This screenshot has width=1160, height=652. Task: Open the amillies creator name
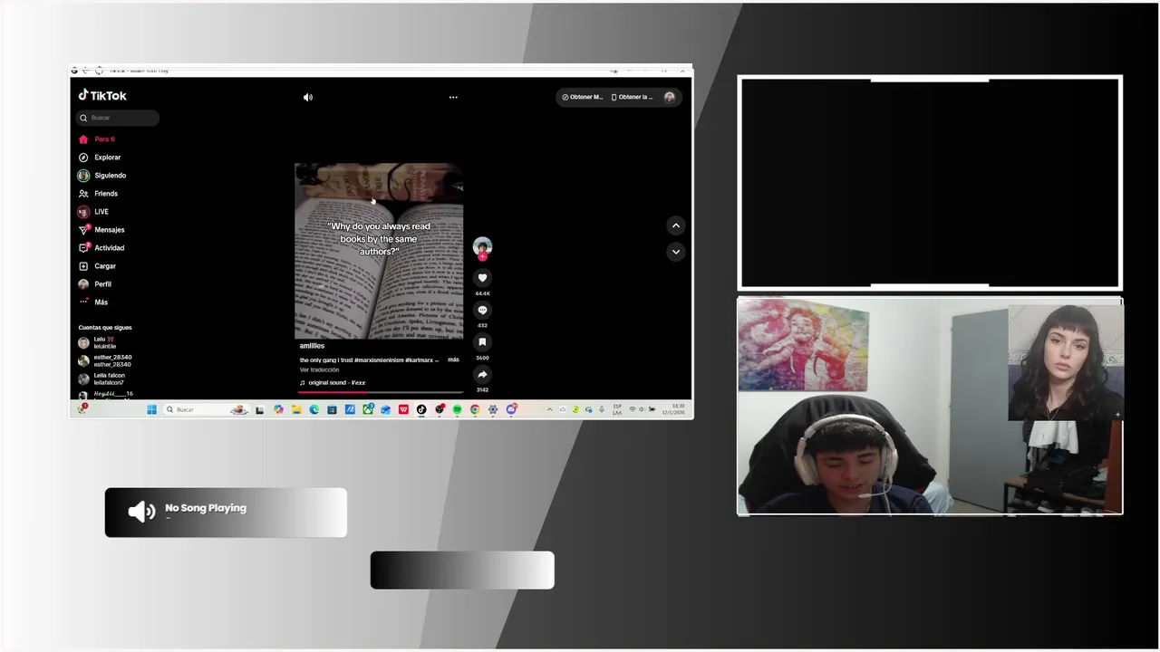pos(312,346)
